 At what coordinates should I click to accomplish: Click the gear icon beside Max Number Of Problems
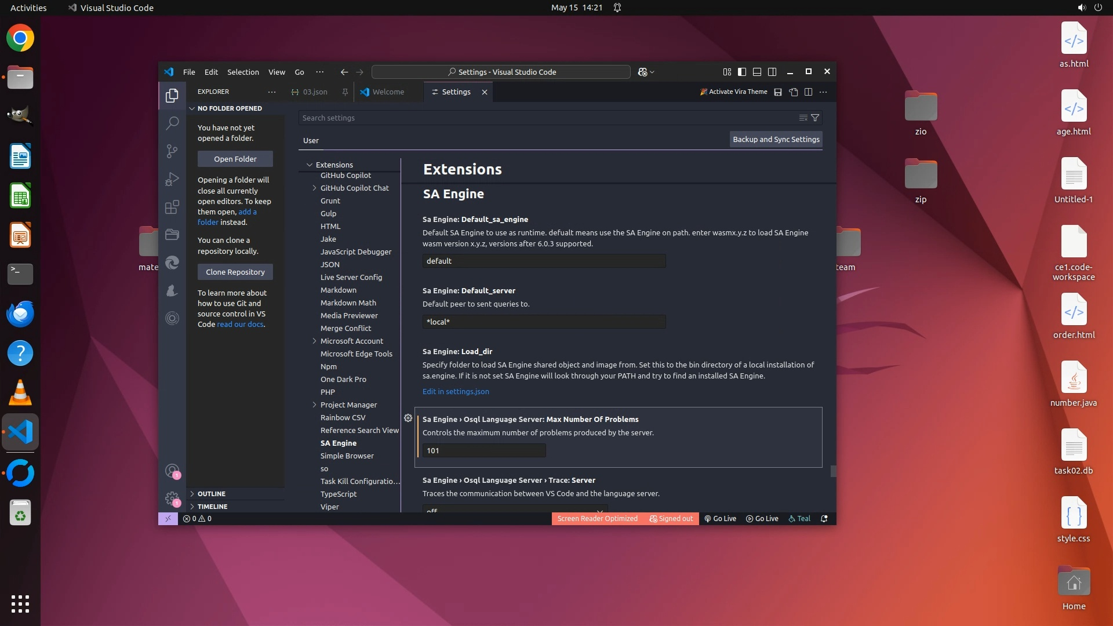408,418
